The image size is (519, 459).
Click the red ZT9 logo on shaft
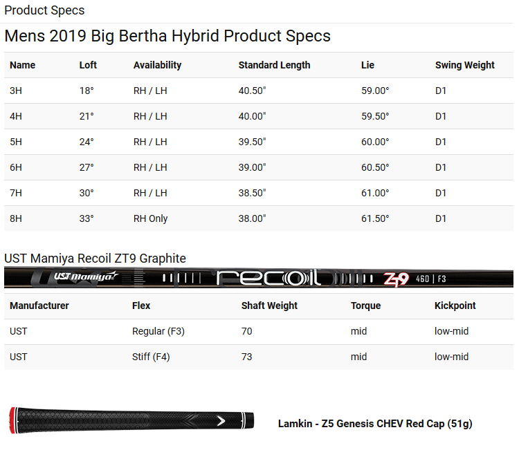[x=397, y=279]
